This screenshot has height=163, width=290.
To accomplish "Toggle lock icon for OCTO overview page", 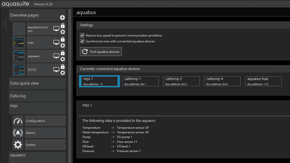I will click(x=63, y=66).
